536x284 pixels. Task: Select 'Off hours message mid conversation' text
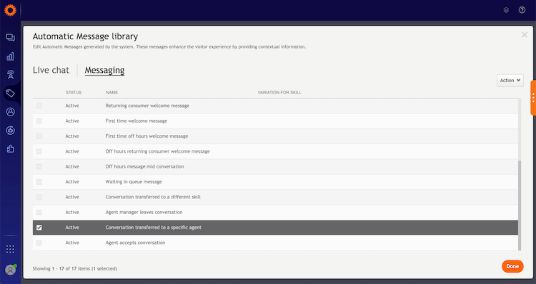(144, 166)
